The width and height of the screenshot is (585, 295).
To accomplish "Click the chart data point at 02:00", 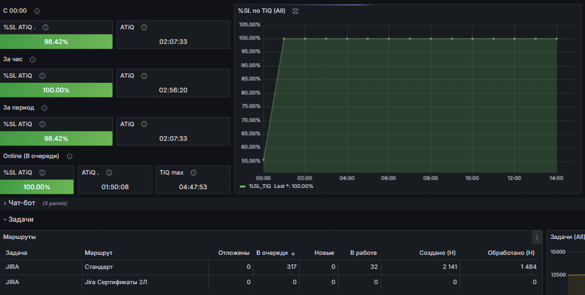I will (305, 38).
